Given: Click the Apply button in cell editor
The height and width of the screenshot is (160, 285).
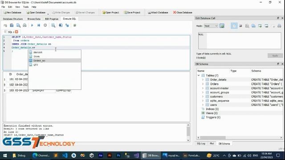Looking at the screenshot, I should 275,56.
